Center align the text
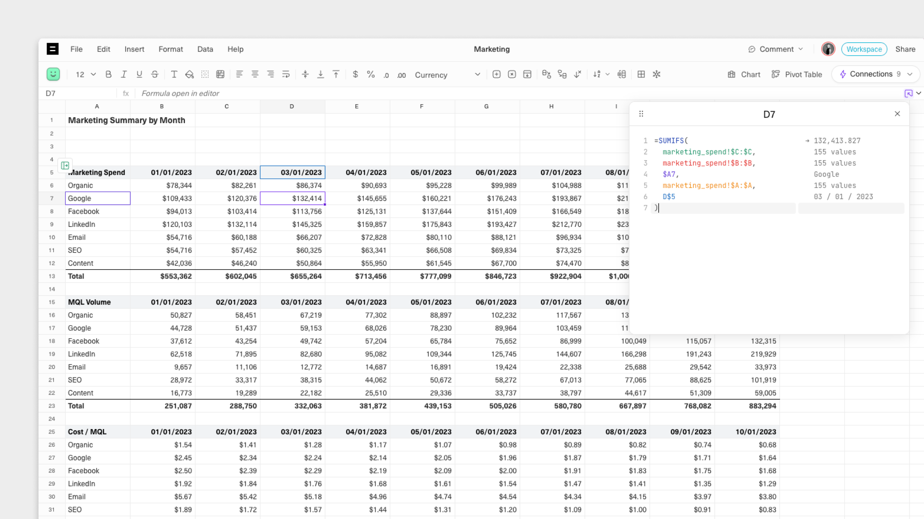The image size is (924, 519). point(255,74)
